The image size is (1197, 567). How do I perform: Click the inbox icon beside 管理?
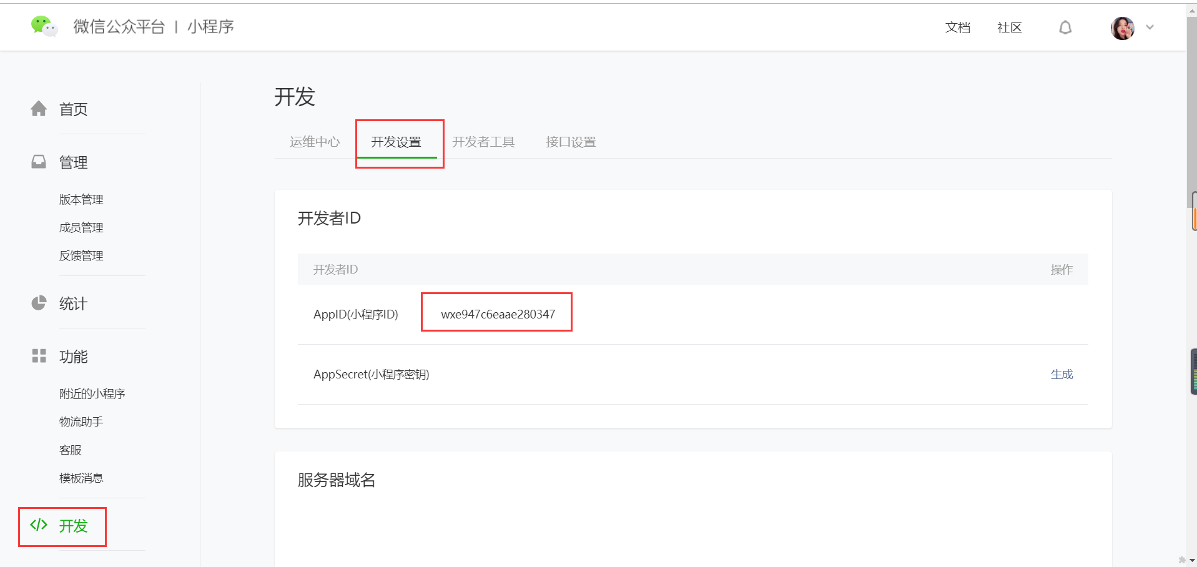[39, 162]
